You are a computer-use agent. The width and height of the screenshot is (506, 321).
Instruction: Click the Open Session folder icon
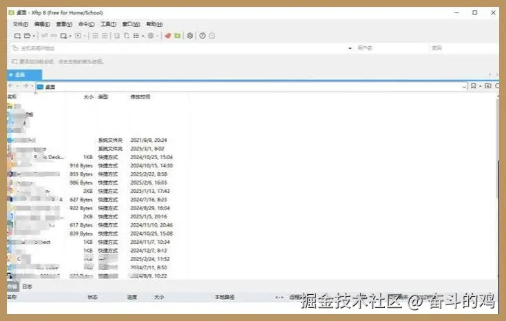pos(28,36)
